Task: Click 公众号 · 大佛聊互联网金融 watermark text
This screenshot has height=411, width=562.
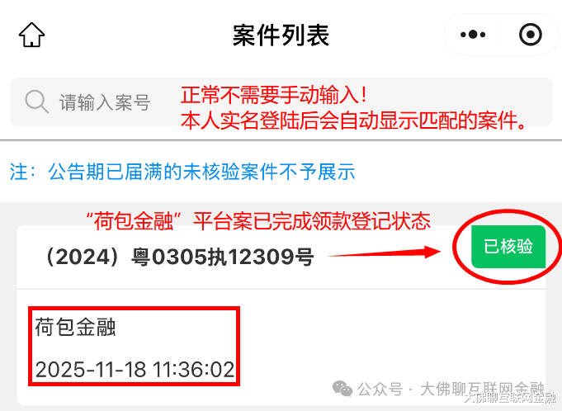Action: pyautogui.click(x=451, y=390)
